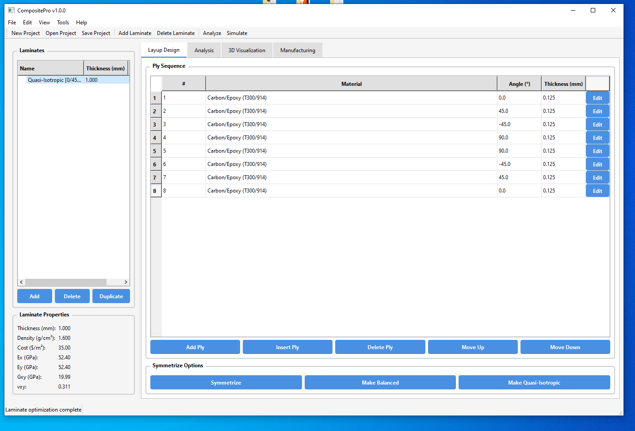
Task: Click the # column header in ply table
Action: (x=184, y=84)
